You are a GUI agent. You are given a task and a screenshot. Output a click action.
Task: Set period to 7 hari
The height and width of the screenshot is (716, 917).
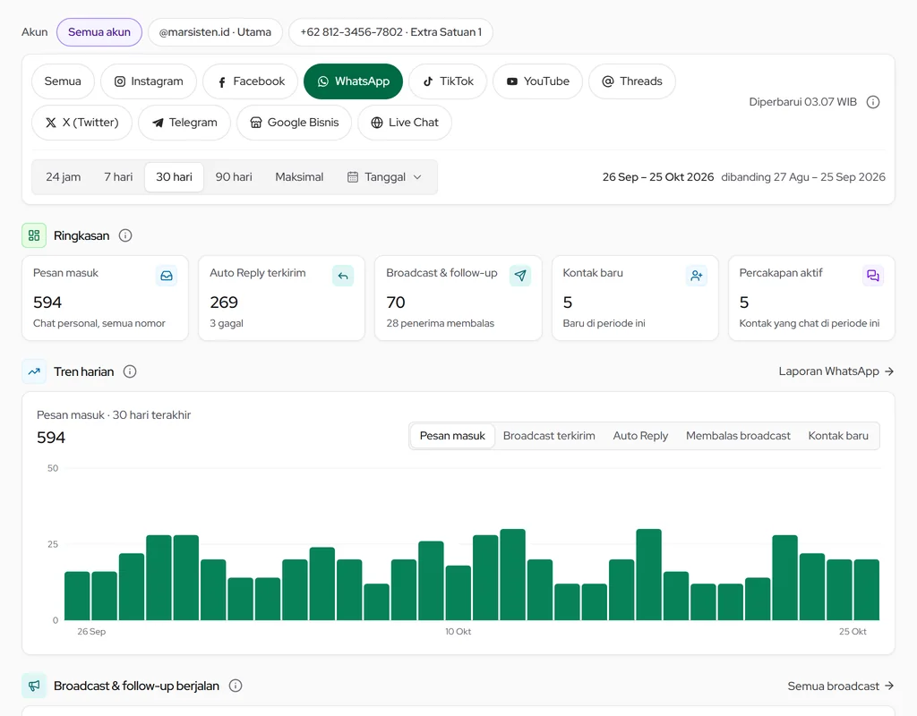[118, 177]
